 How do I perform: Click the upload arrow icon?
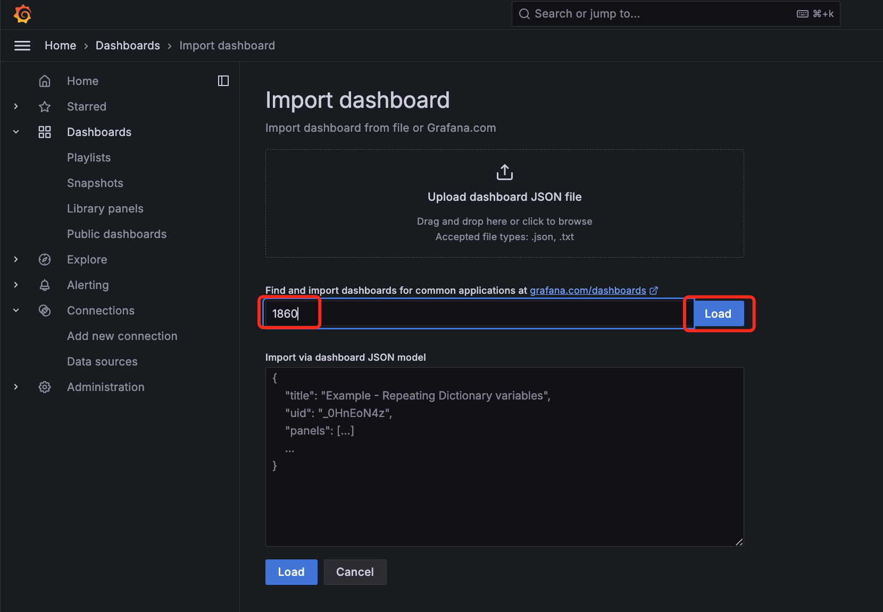coord(505,172)
